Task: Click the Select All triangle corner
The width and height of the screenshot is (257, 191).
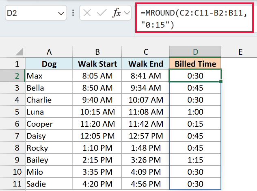Action: tap(19, 52)
